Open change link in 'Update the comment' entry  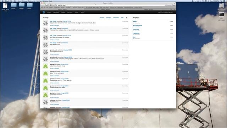[65, 93]
